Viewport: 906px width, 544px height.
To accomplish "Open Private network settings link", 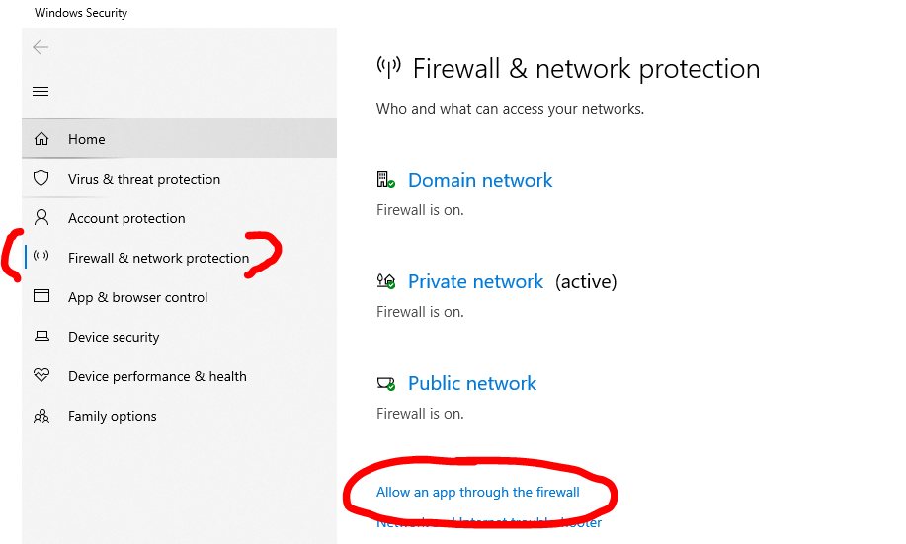I will coord(475,281).
